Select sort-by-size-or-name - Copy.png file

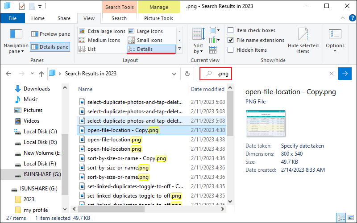pos(151,158)
